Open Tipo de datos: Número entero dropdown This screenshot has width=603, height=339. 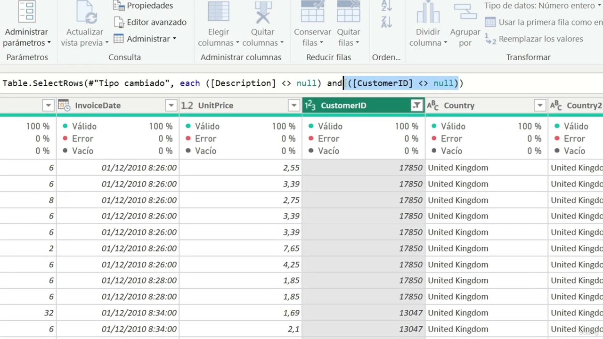coord(543,6)
